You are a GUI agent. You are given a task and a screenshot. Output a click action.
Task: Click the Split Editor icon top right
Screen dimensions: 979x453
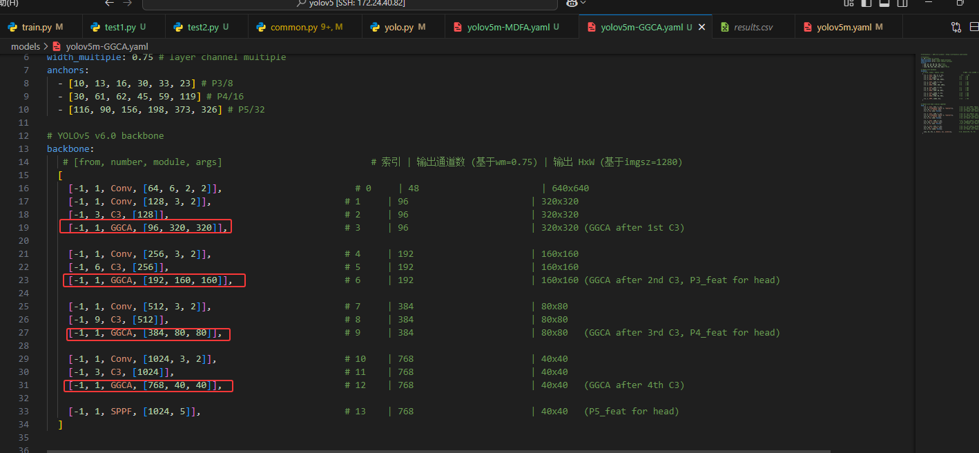tap(975, 27)
